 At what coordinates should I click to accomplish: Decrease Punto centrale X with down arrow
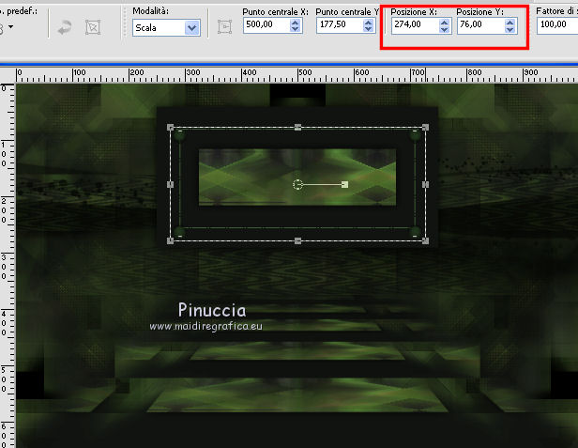pos(295,29)
